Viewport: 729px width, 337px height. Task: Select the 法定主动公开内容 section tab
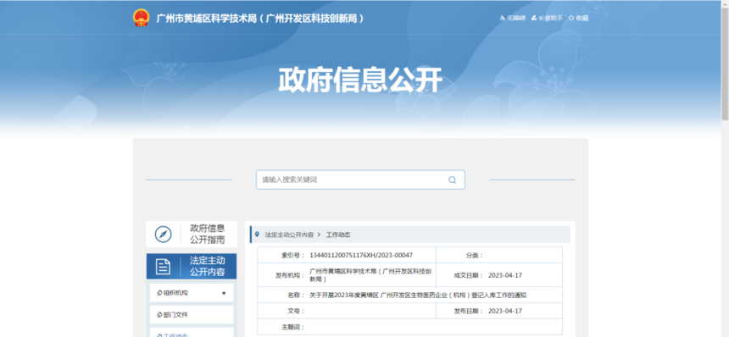(x=192, y=267)
